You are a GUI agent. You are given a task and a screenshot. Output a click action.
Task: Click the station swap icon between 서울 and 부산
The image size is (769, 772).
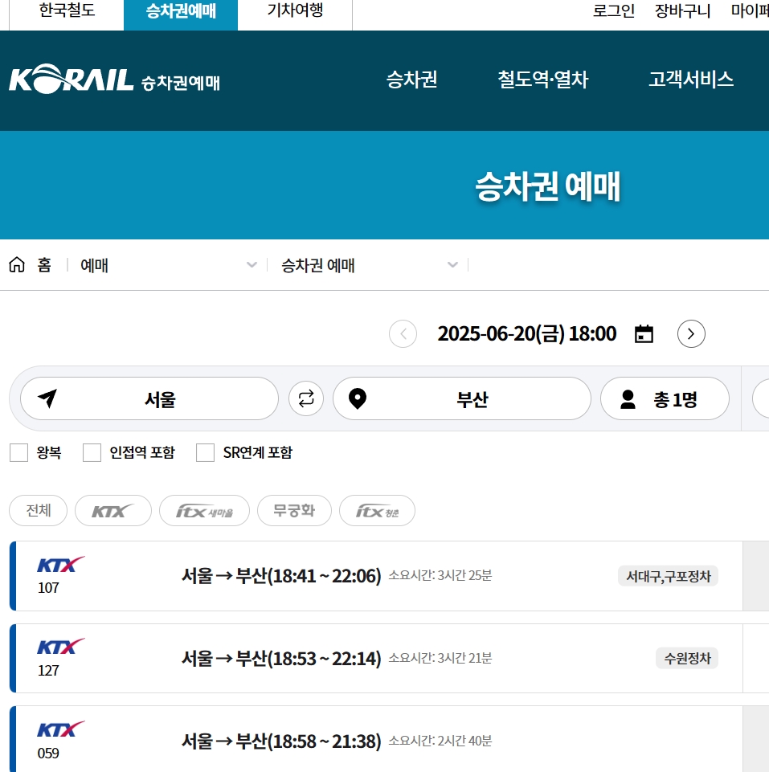tap(306, 398)
